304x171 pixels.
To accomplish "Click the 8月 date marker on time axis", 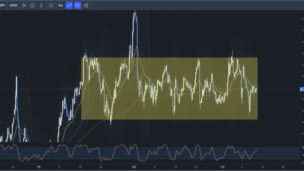I will 134,167.
